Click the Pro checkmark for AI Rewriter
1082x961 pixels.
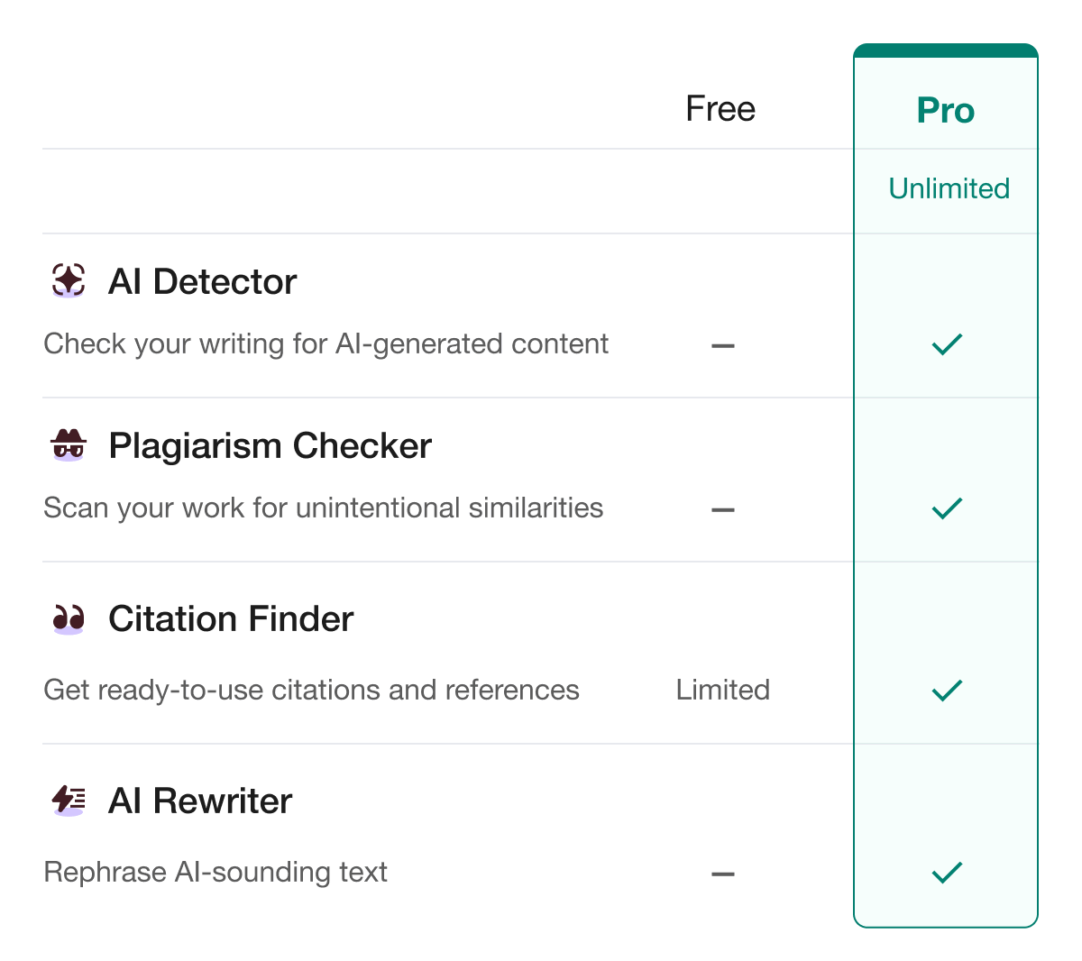tap(947, 873)
